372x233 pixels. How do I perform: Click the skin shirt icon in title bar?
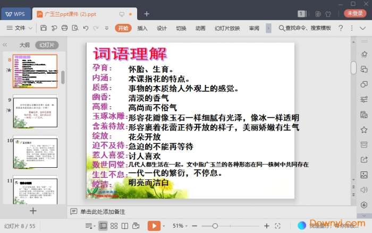click(x=328, y=14)
